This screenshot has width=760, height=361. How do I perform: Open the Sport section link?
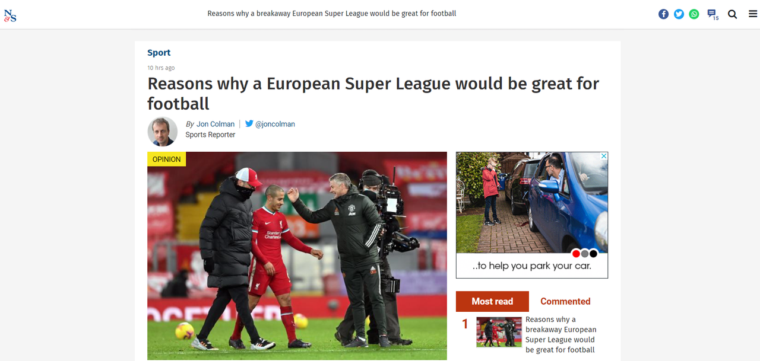(x=159, y=53)
